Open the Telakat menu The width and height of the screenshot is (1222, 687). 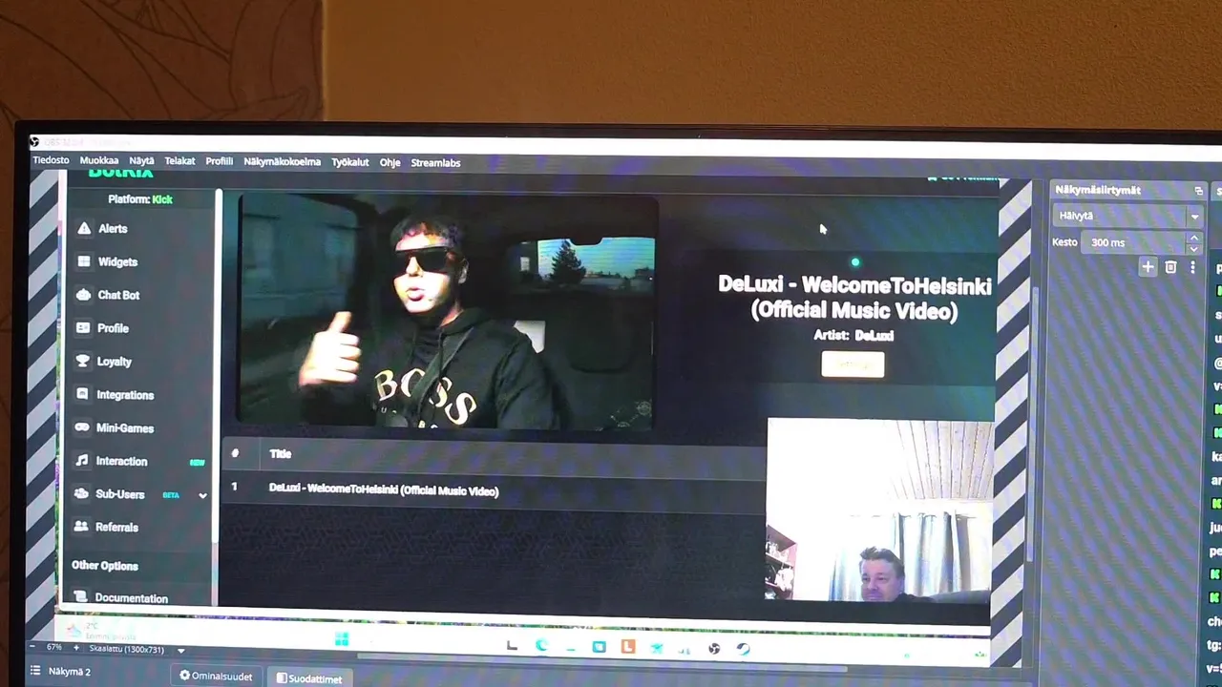(x=179, y=161)
